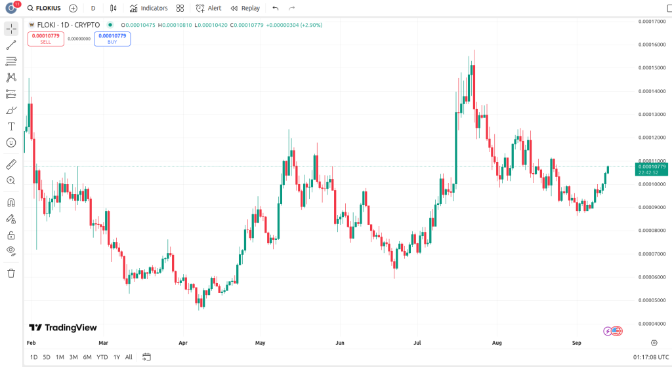Screen dimensions: 672x367
Task: Toggle stay in drawing mode
Action: [x=11, y=219]
